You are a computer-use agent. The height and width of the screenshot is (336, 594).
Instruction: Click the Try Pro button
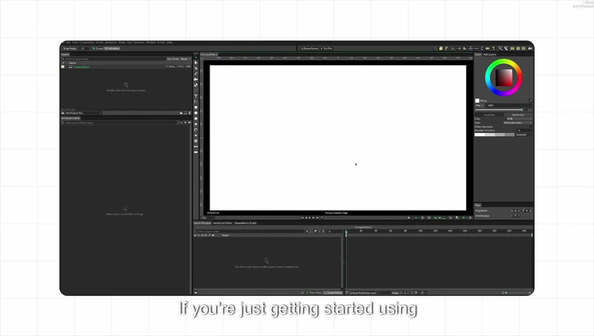(x=326, y=48)
